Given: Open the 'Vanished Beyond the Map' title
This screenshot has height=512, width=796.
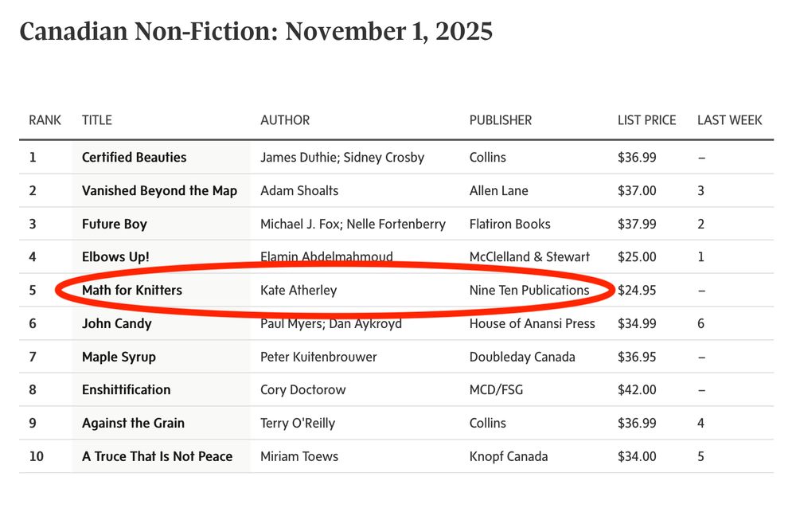Looking at the screenshot, I should click(x=159, y=190).
